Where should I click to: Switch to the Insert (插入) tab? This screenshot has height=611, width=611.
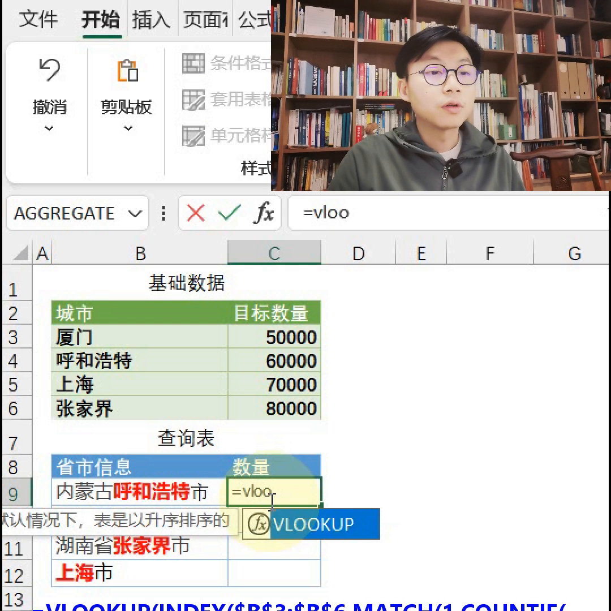pos(151,19)
